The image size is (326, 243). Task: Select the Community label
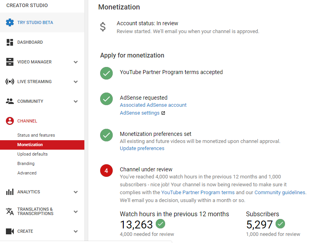[x=30, y=101]
